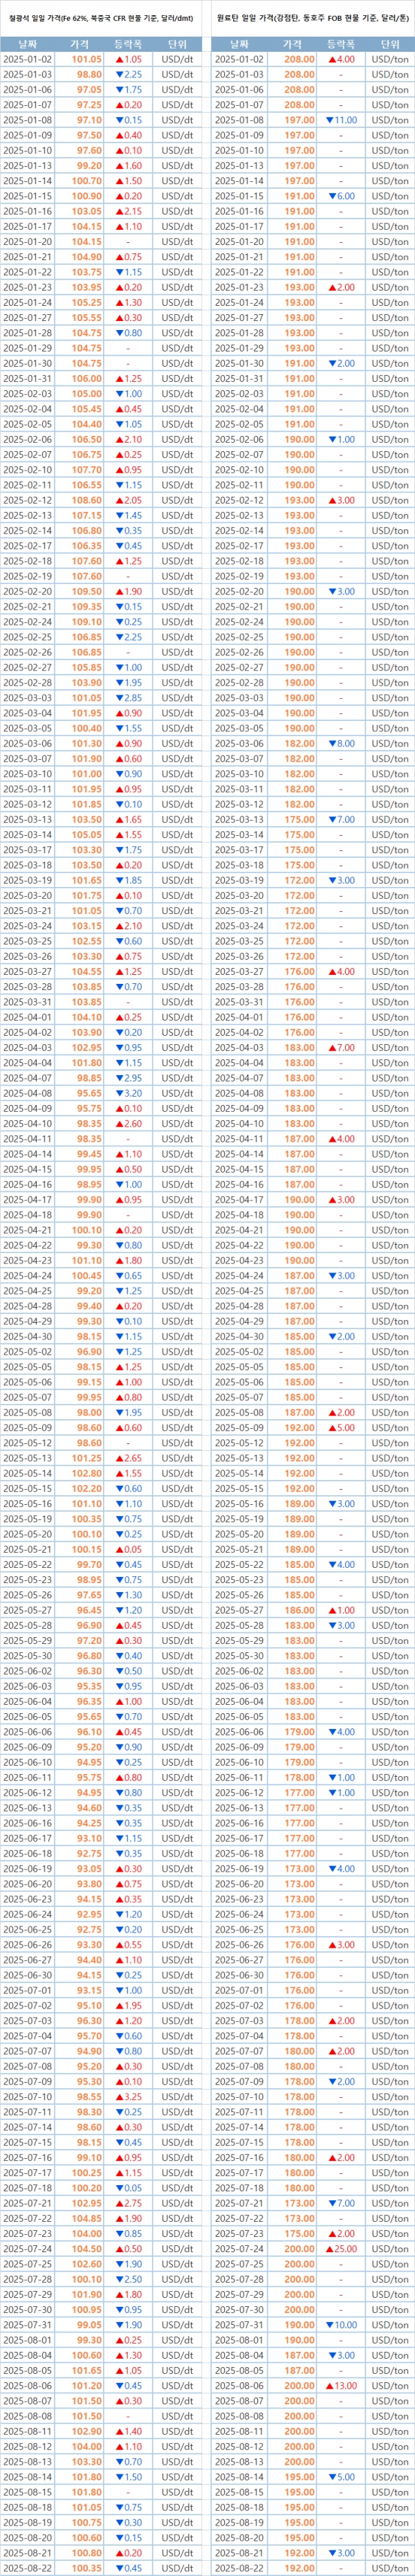Click the blue down arrow beside 3.20
This screenshot has width=415, height=2576.
pos(118,1094)
